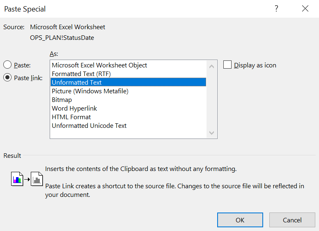Enable the Display as icon checkbox
Image resolution: width=319 pixels, height=231 pixels.
point(227,65)
